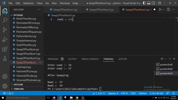Screen dimensions: 178x100
Task: Open Task View on taskbar
Action: click(x=48, y=98)
